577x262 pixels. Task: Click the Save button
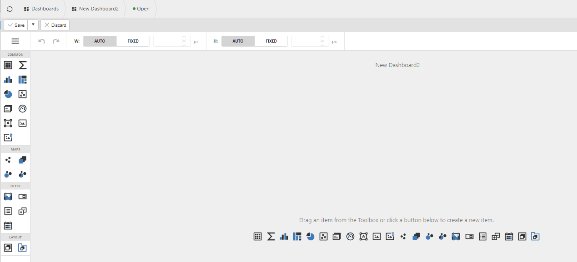pos(16,25)
